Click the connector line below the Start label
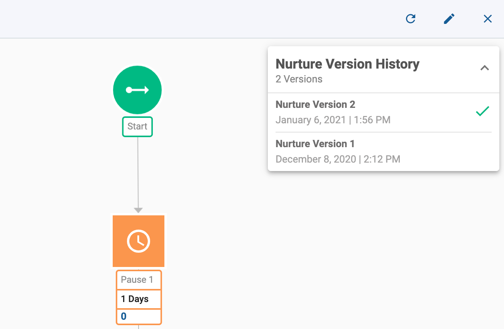The image size is (504, 329). point(138,170)
